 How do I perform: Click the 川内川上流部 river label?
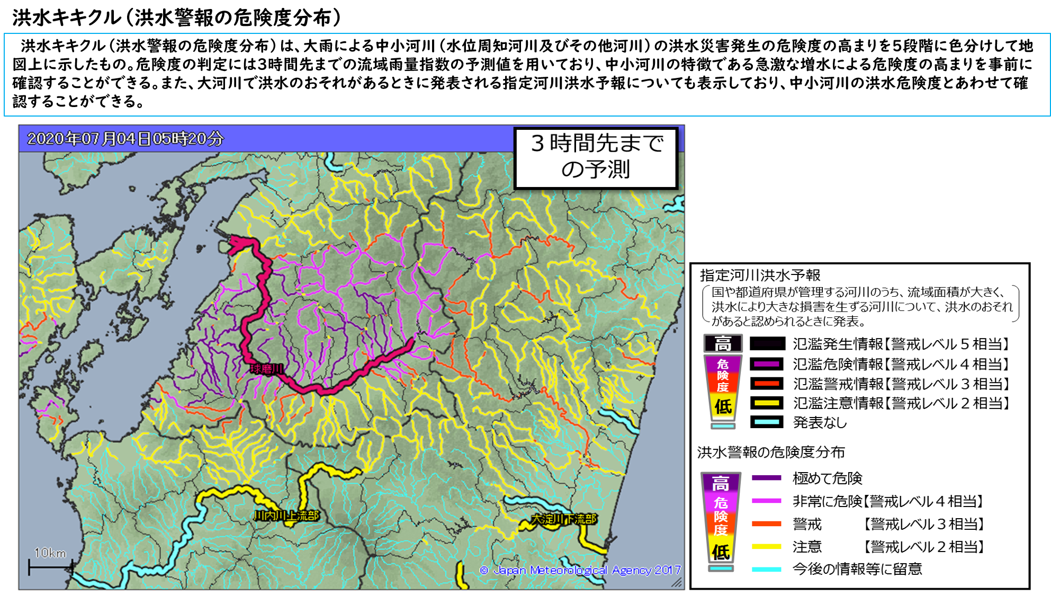(x=286, y=516)
